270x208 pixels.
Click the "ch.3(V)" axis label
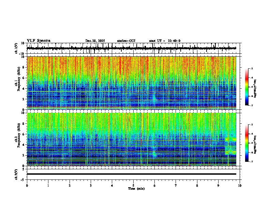[16, 175]
